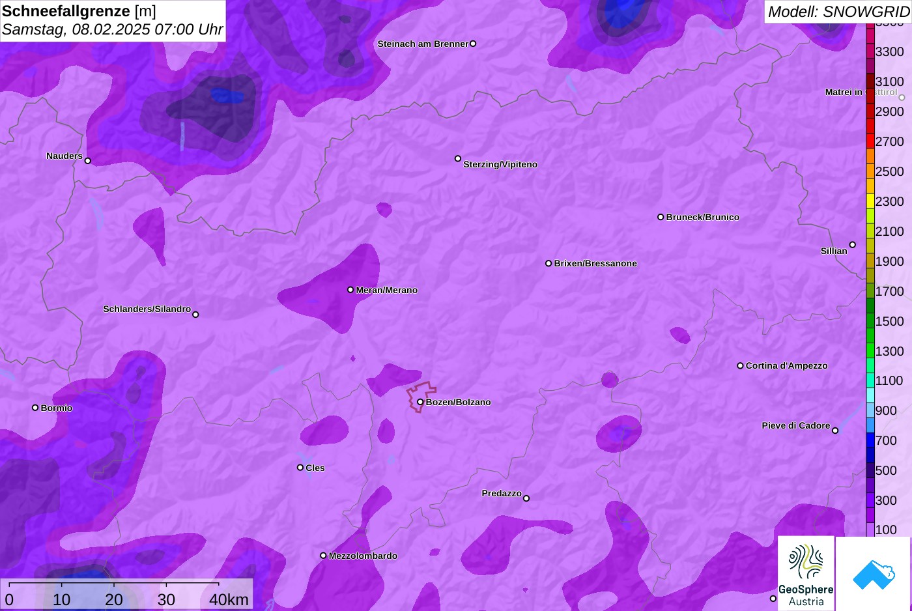Click the red legend swatch beside 2700
Viewport: 912px width, 611px height.
click(870, 141)
